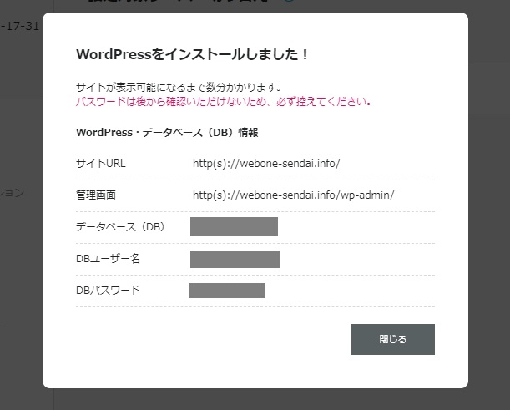Click the pink password warning text
The image size is (510, 410).
click(x=224, y=102)
